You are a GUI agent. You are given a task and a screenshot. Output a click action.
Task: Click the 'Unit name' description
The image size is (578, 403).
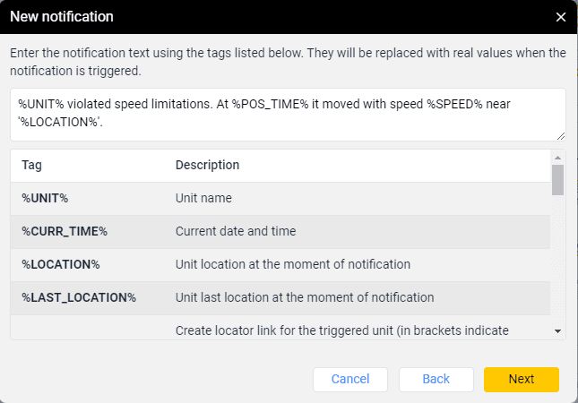coord(204,198)
